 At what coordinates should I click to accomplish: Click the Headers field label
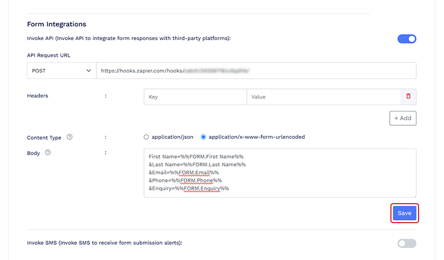(37, 96)
